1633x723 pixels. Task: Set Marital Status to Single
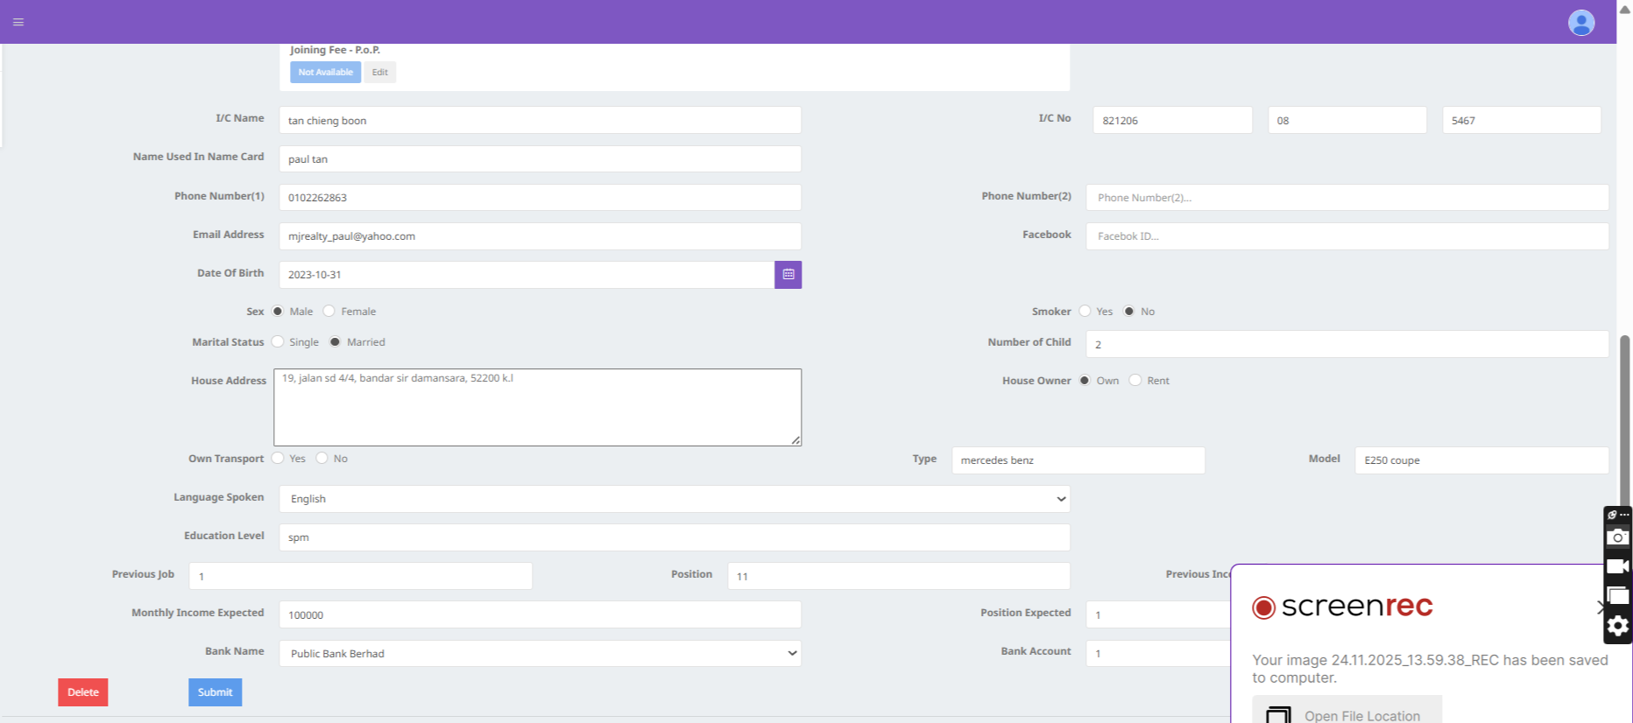pyautogui.click(x=278, y=342)
